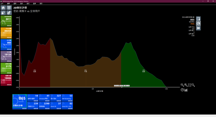Rerun the Windows interface test
This screenshot has height=117, width=216.
[47, 101]
